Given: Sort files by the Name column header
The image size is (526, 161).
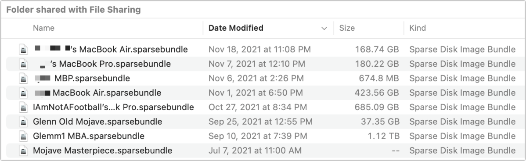Looking at the screenshot, I should (x=43, y=28).
